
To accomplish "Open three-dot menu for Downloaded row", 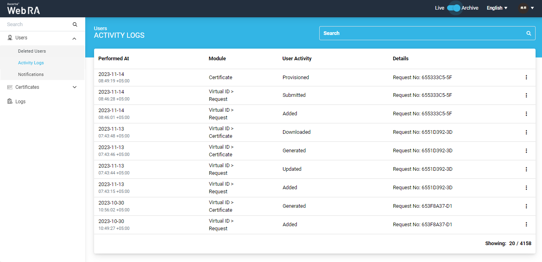I will click(526, 132).
